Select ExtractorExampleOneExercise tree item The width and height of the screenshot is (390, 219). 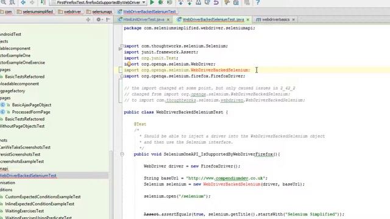click(23, 63)
